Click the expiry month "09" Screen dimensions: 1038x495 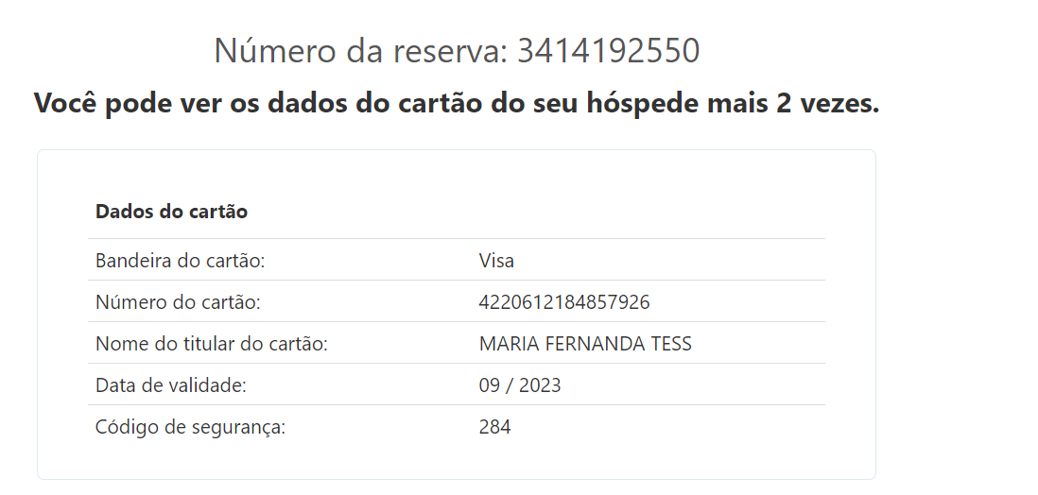tap(491, 385)
